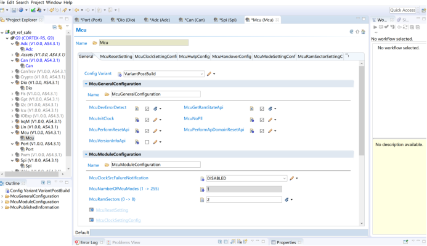Click the Project Explorer horizontal scrollbar

coord(31,174)
